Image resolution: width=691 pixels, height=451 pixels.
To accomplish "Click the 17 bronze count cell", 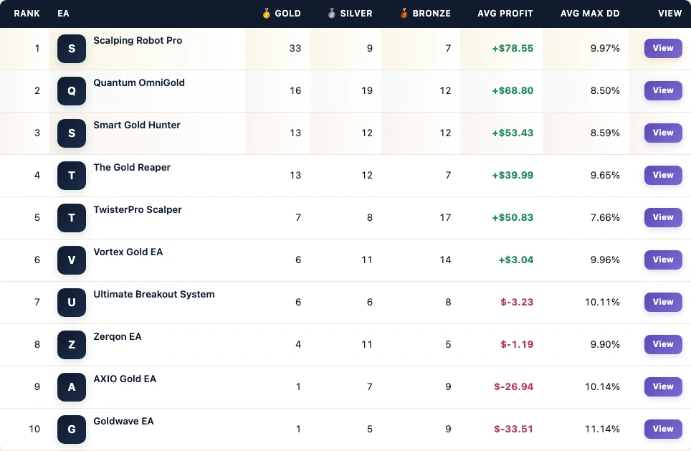I will point(445,218).
